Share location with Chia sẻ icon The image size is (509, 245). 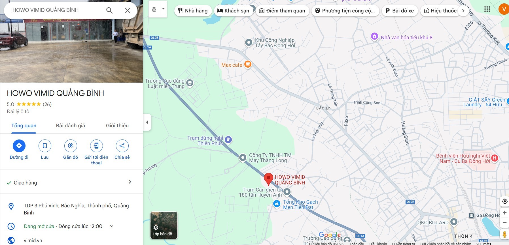(x=122, y=146)
